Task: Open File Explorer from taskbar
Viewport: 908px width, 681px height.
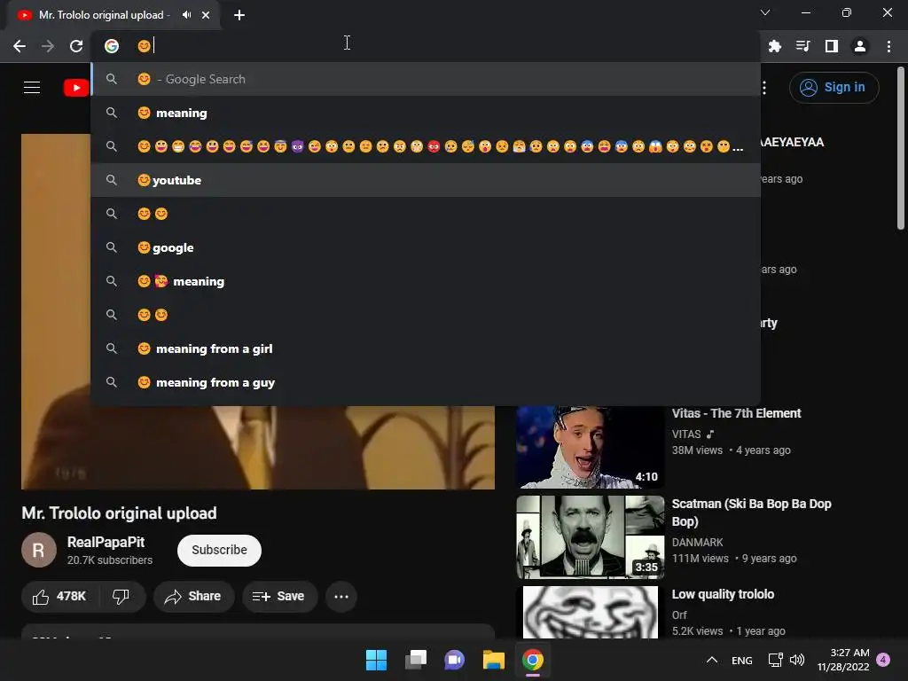Action: pos(494,660)
